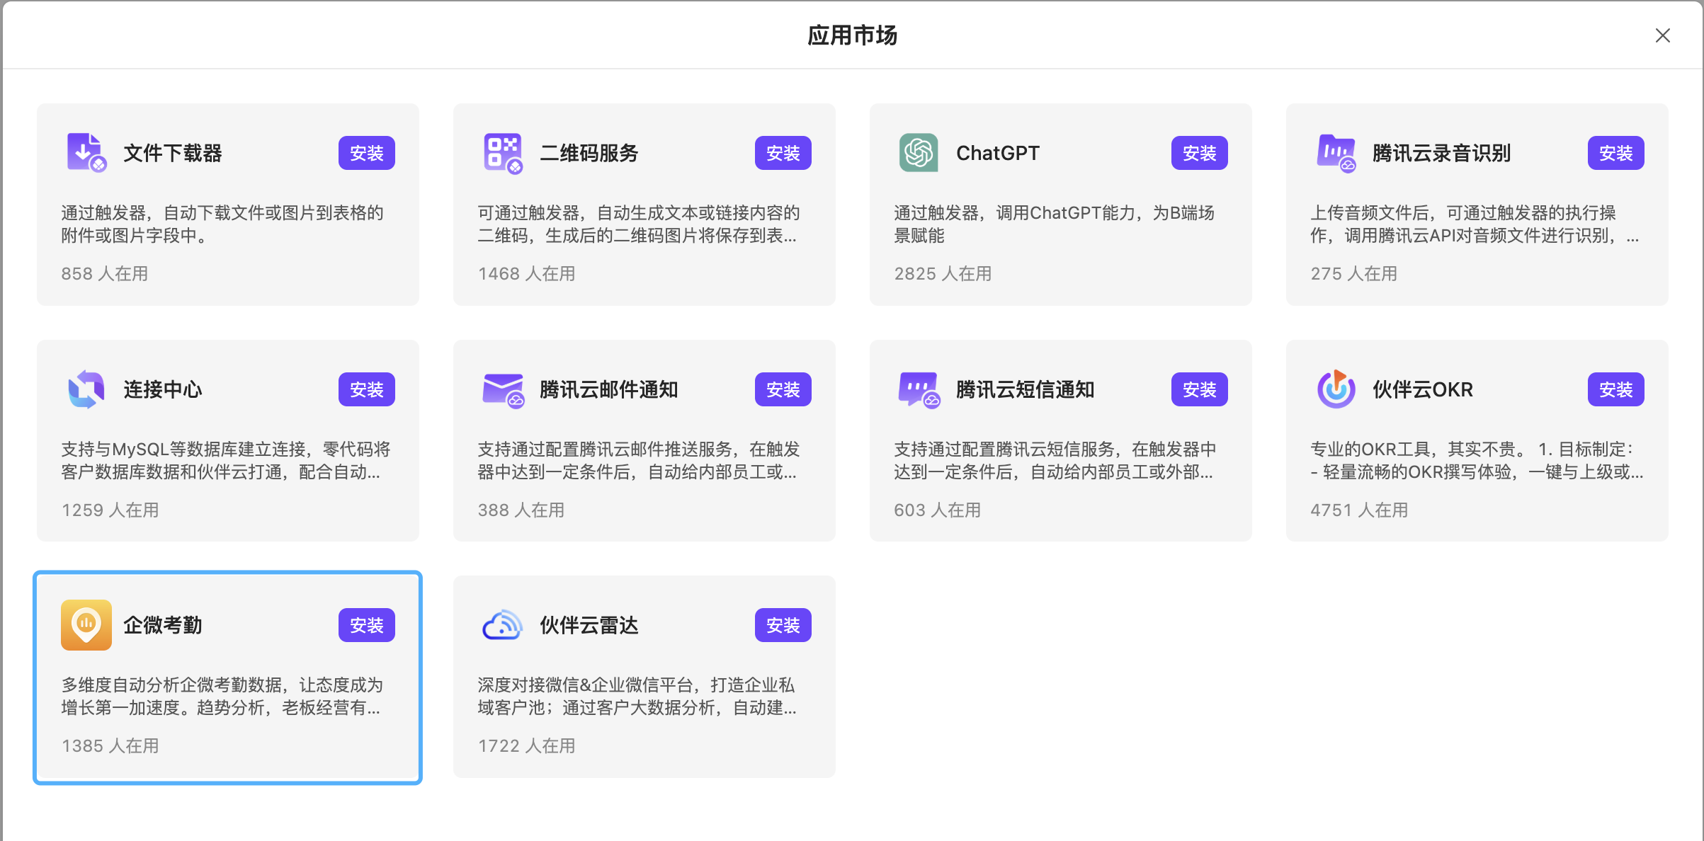Click the ChatGPT logo icon
Screen dimensions: 1704x841
(x=919, y=153)
